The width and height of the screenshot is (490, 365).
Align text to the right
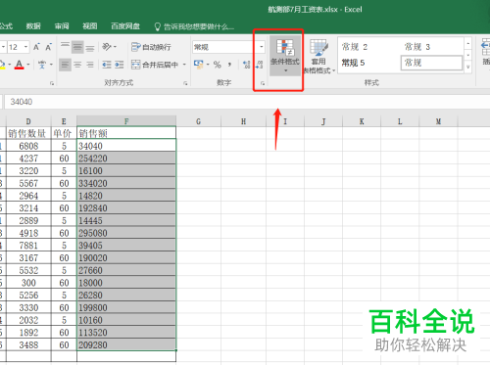coord(90,65)
